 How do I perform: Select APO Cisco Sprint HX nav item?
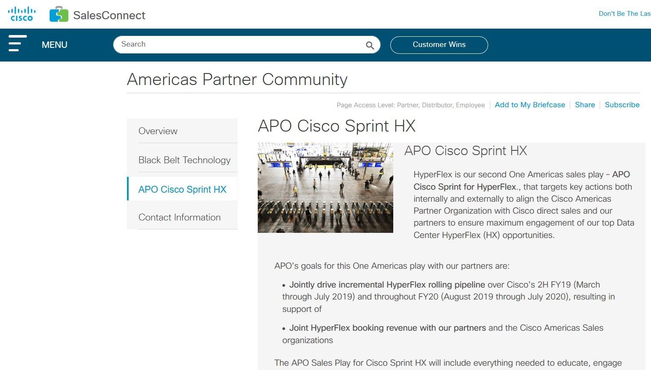click(182, 189)
